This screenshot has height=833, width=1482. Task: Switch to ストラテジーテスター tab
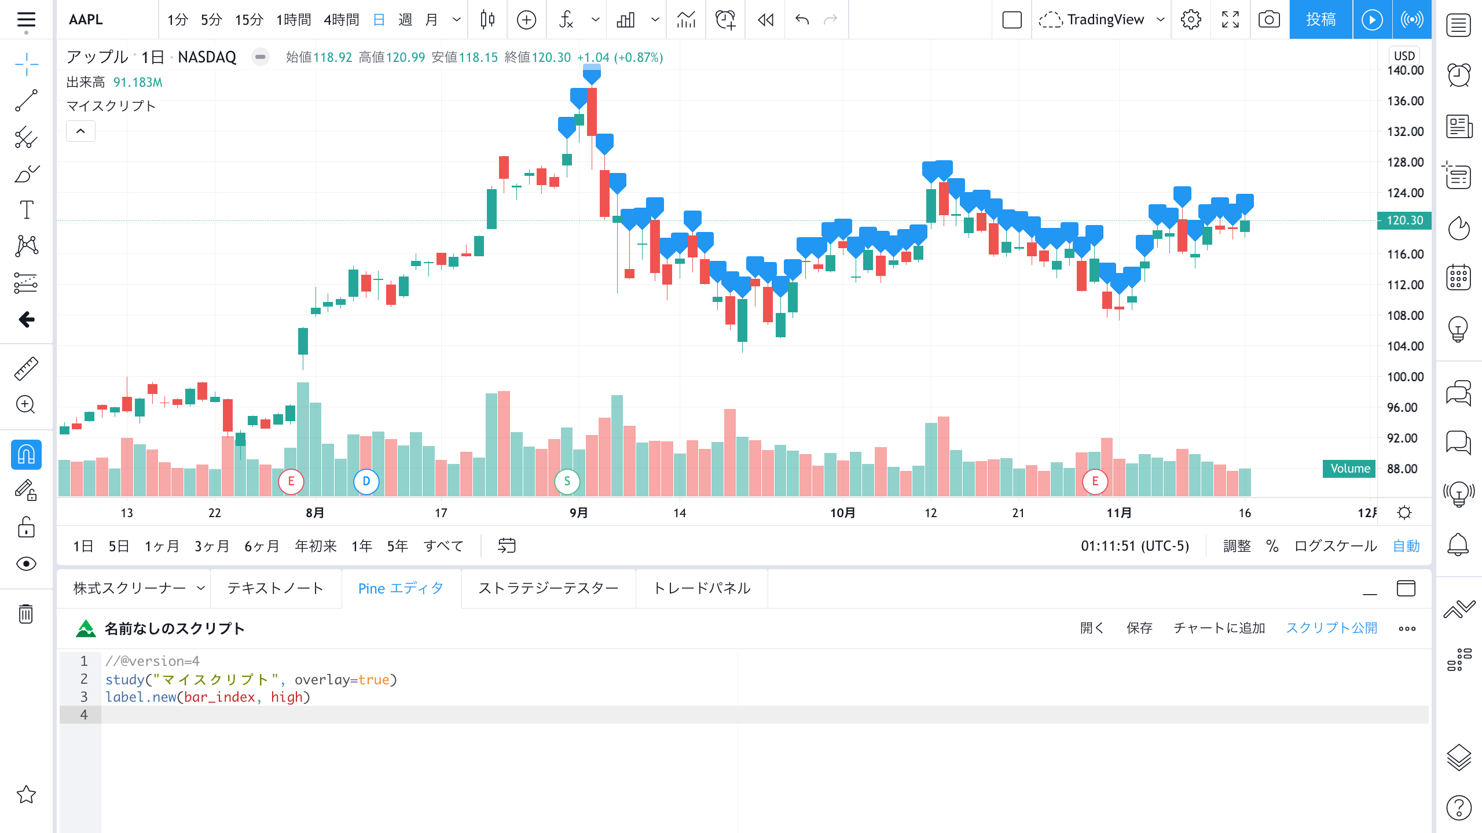tap(548, 588)
